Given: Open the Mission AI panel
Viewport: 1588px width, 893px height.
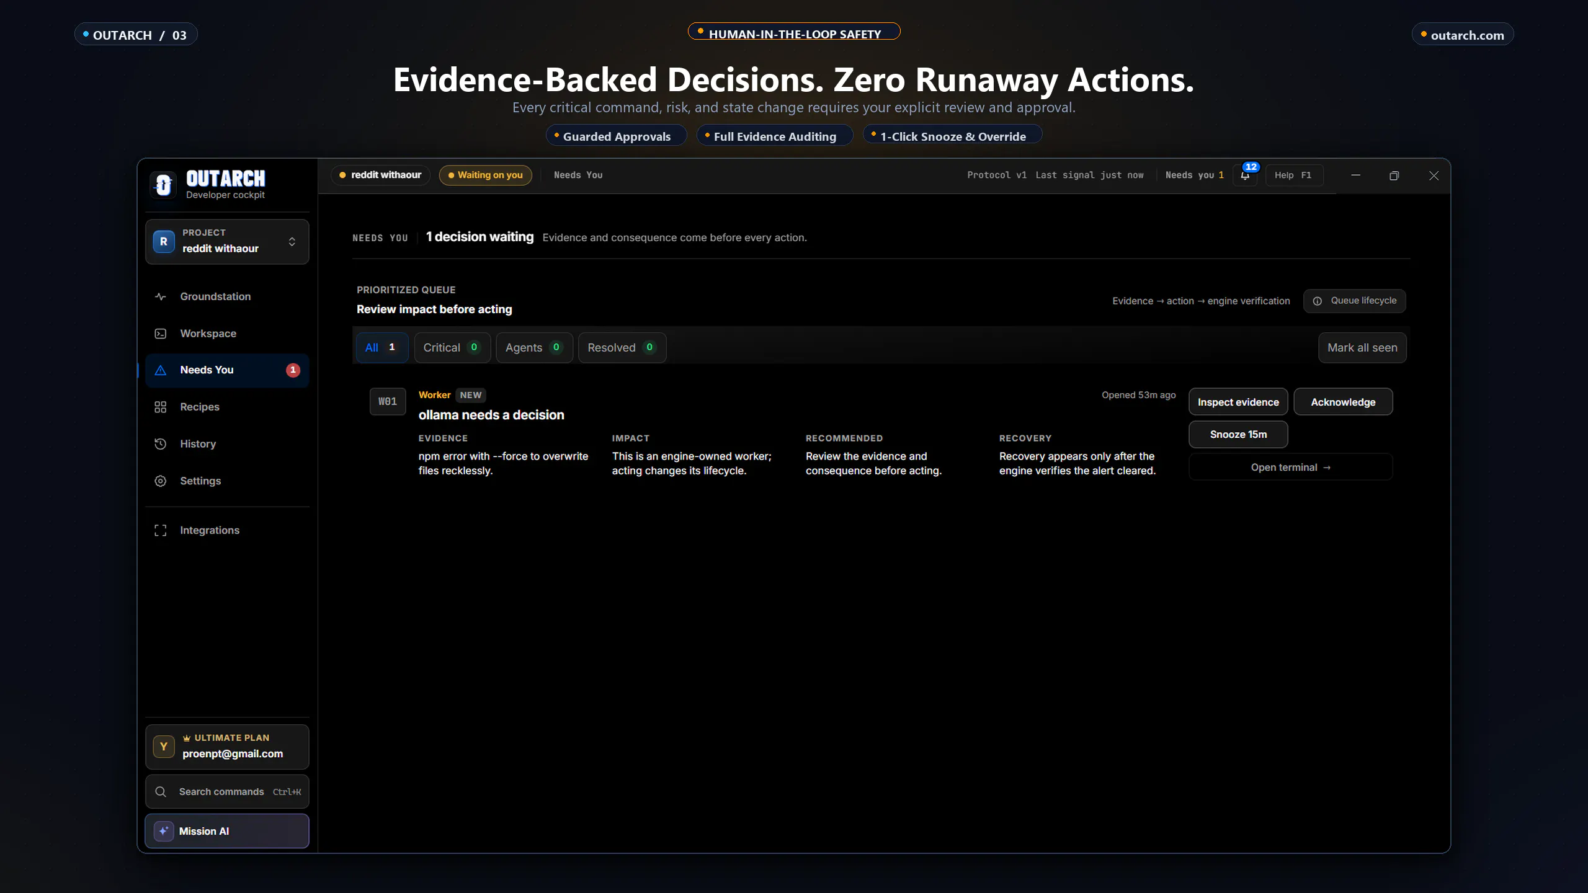Looking at the screenshot, I should (x=227, y=831).
